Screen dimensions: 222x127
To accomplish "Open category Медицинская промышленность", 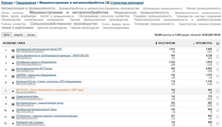I will pos(142,13).
